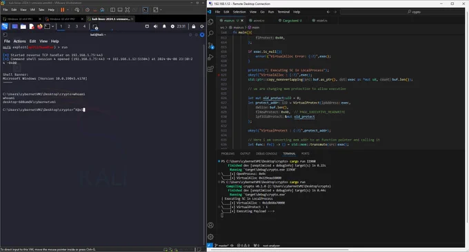
Task: Open the VS Code Manage gear icon
Action: point(210,237)
